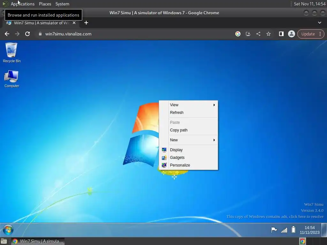Open Personalize from the context menu
The width and height of the screenshot is (327, 245).
pyautogui.click(x=188, y=165)
